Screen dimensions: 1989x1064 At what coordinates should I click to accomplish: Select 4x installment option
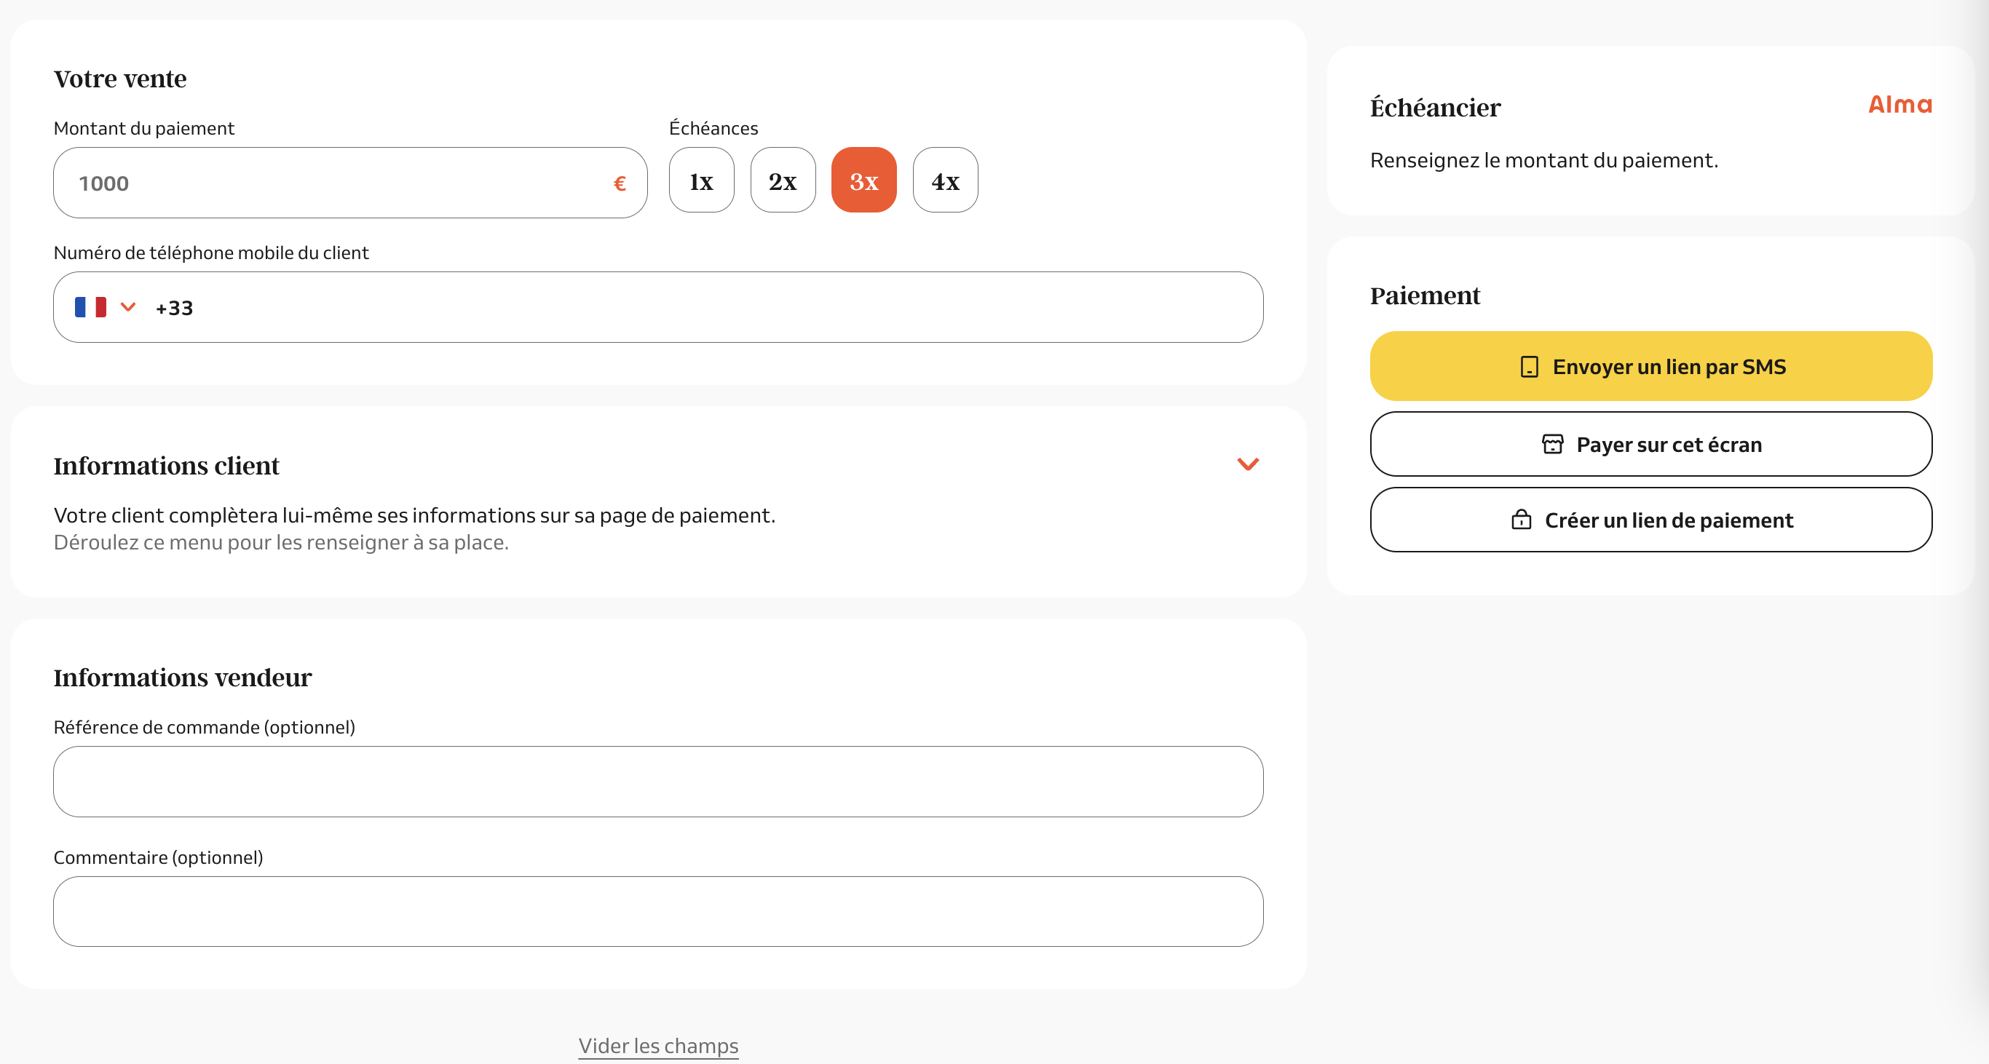click(x=944, y=180)
